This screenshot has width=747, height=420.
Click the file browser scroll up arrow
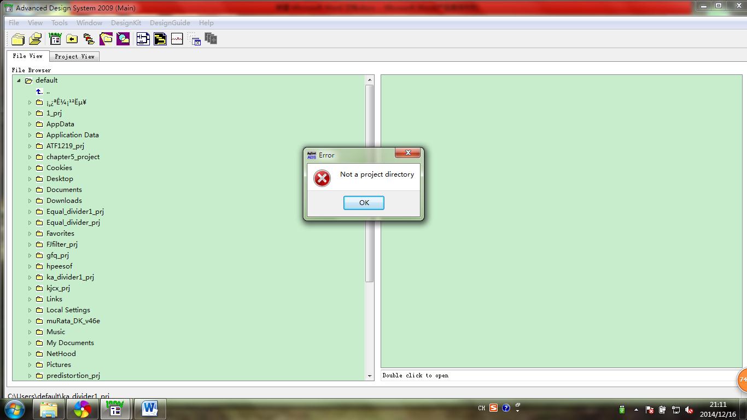[370, 80]
